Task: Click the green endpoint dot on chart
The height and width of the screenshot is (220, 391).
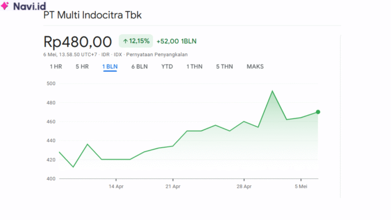Action: [x=318, y=112]
